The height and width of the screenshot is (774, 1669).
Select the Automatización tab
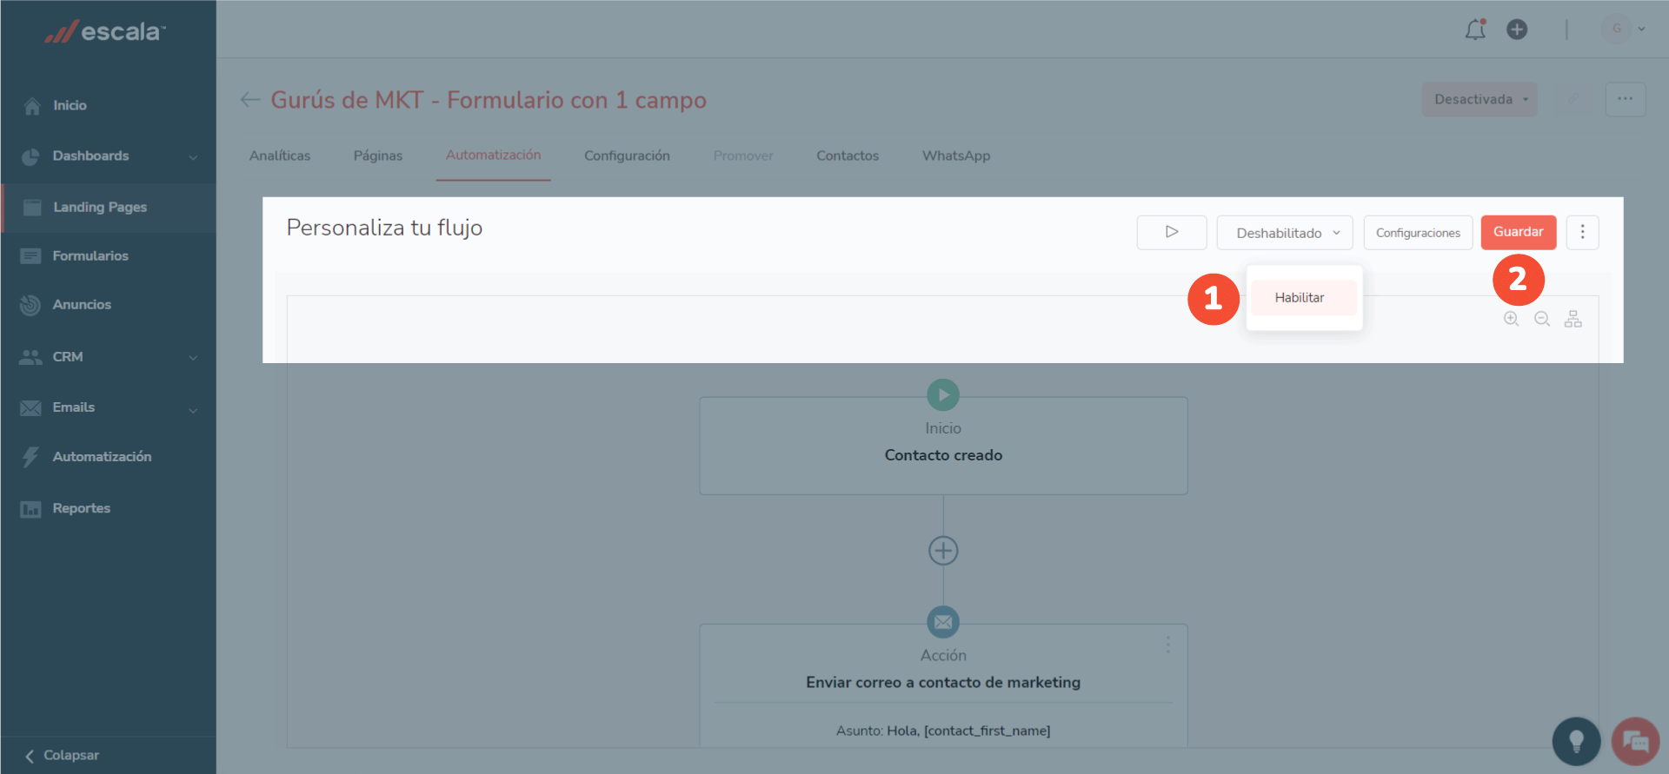click(x=494, y=155)
